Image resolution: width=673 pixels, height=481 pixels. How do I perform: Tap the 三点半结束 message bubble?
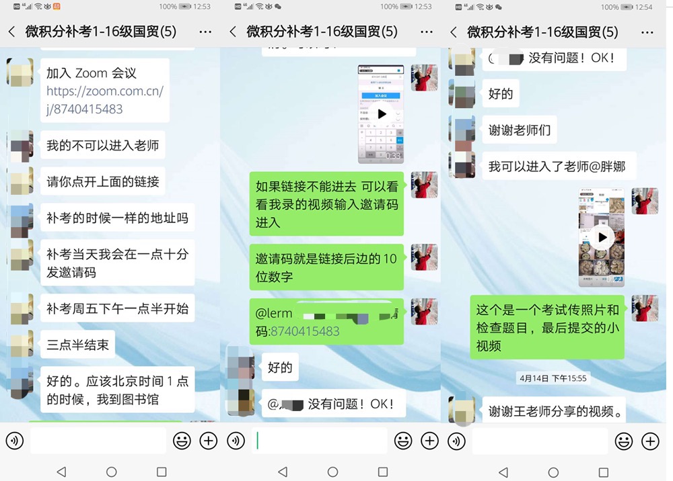77,345
